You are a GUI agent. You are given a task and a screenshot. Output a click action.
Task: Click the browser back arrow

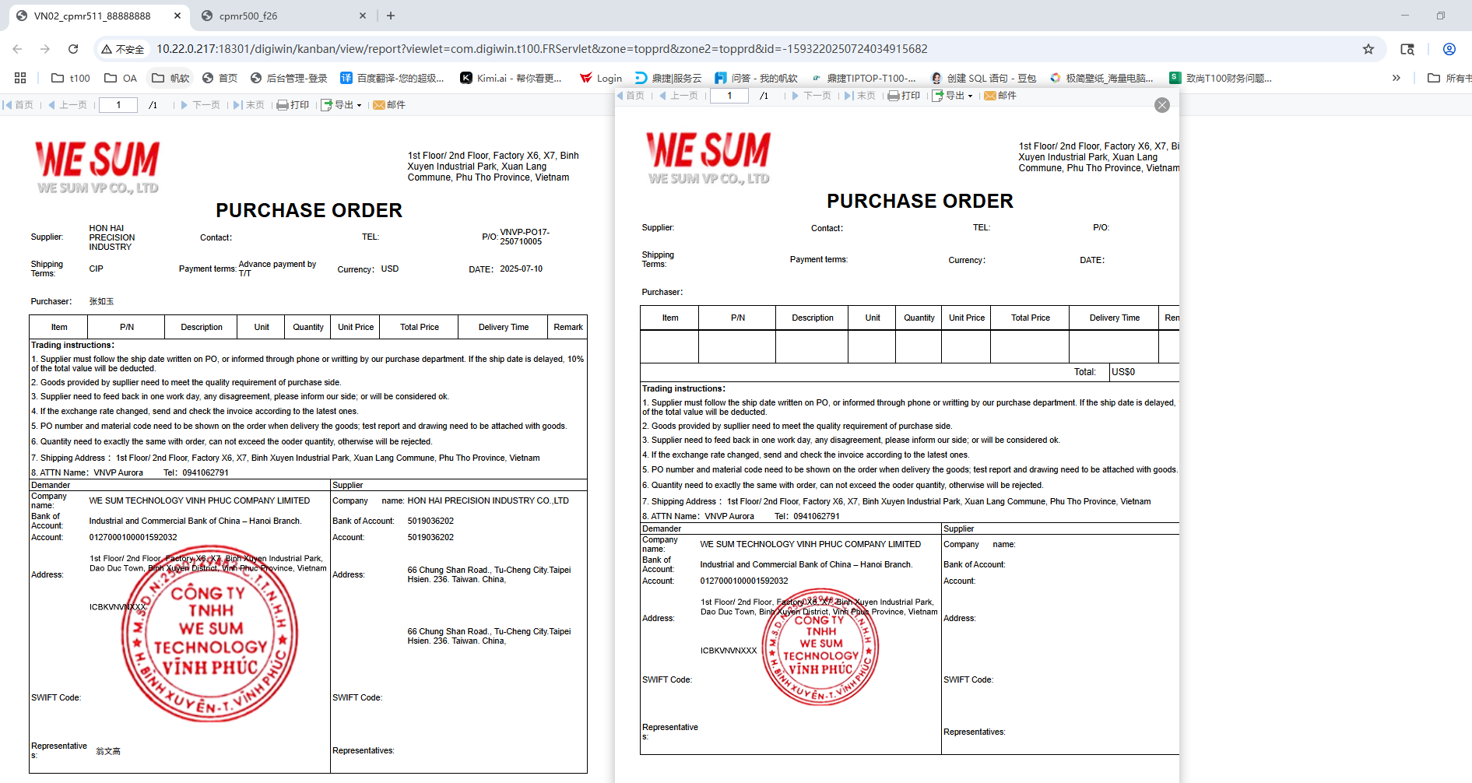point(17,49)
